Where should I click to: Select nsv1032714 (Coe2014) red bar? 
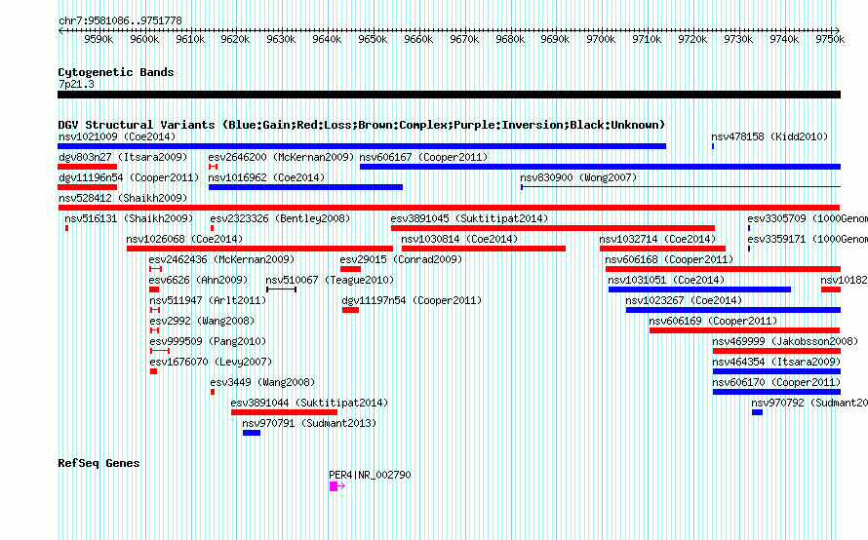[662, 249]
